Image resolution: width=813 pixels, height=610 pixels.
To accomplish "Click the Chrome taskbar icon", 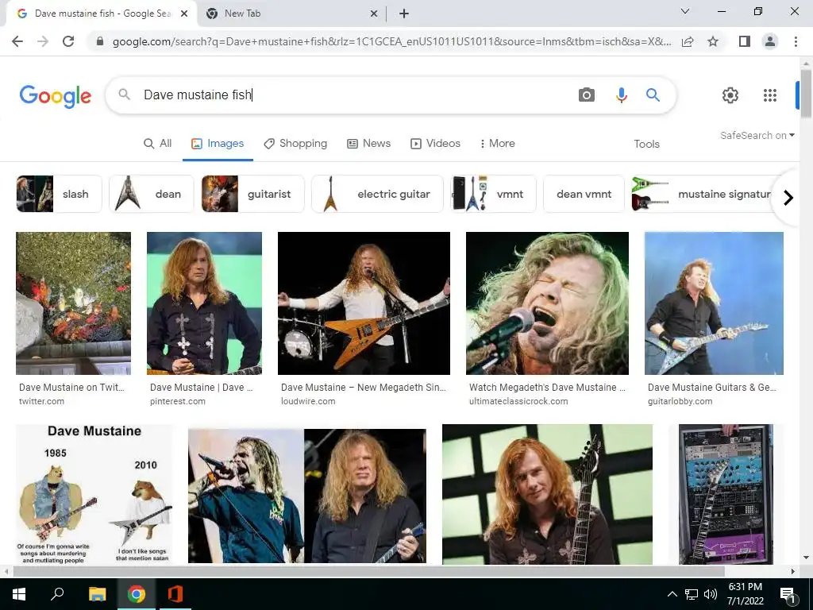I will tap(137, 594).
